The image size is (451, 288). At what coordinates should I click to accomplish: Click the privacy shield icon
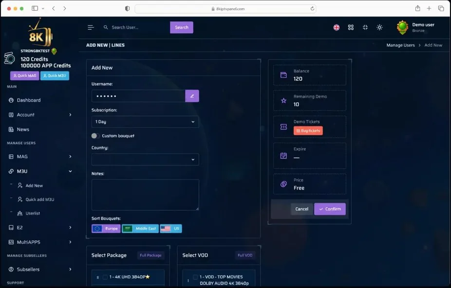point(127,9)
